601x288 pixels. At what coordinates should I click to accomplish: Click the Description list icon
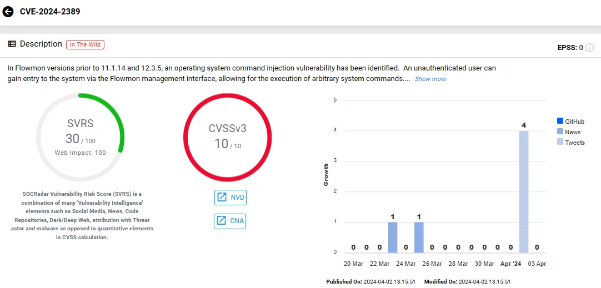[12, 44]
